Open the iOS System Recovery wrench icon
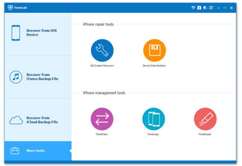242x166 pixels. click(102, 50)
